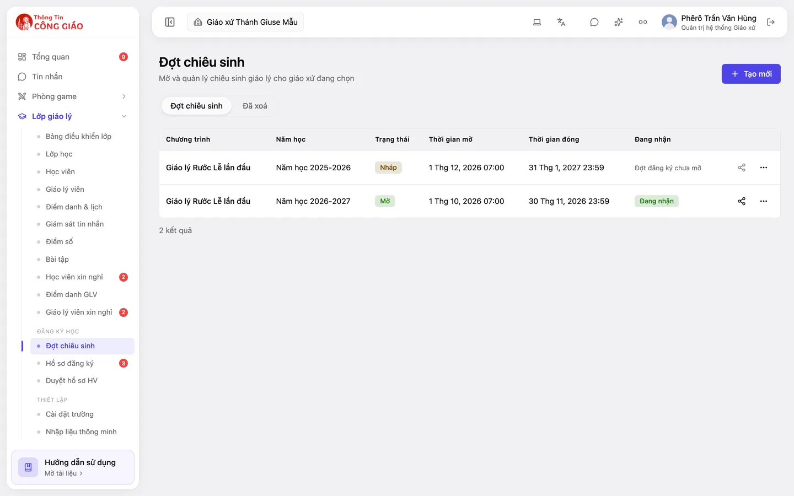The height and width of the screenshot is (496, 794).
Task: Open the Giáo xứ Thánh Giuse Mẫu parish selector
Action: [245, 22]
